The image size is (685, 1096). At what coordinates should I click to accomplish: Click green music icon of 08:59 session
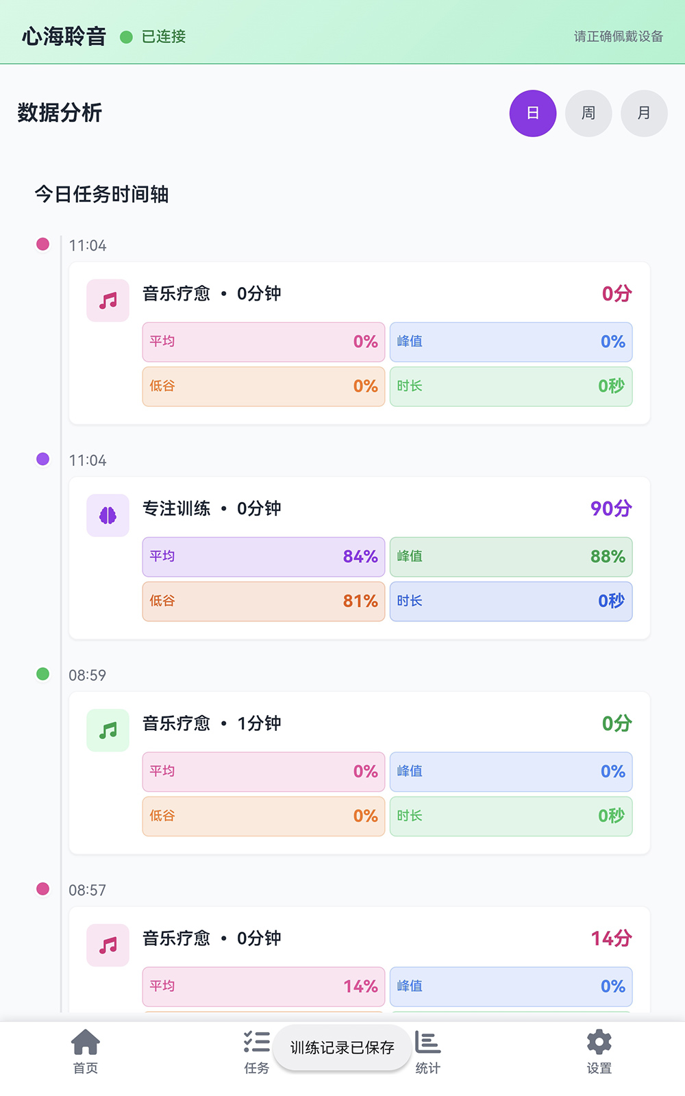tap(108, 730)
